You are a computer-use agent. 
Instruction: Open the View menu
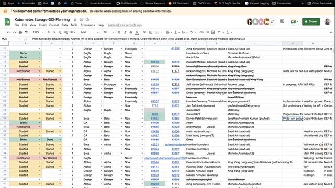(32, 25)
